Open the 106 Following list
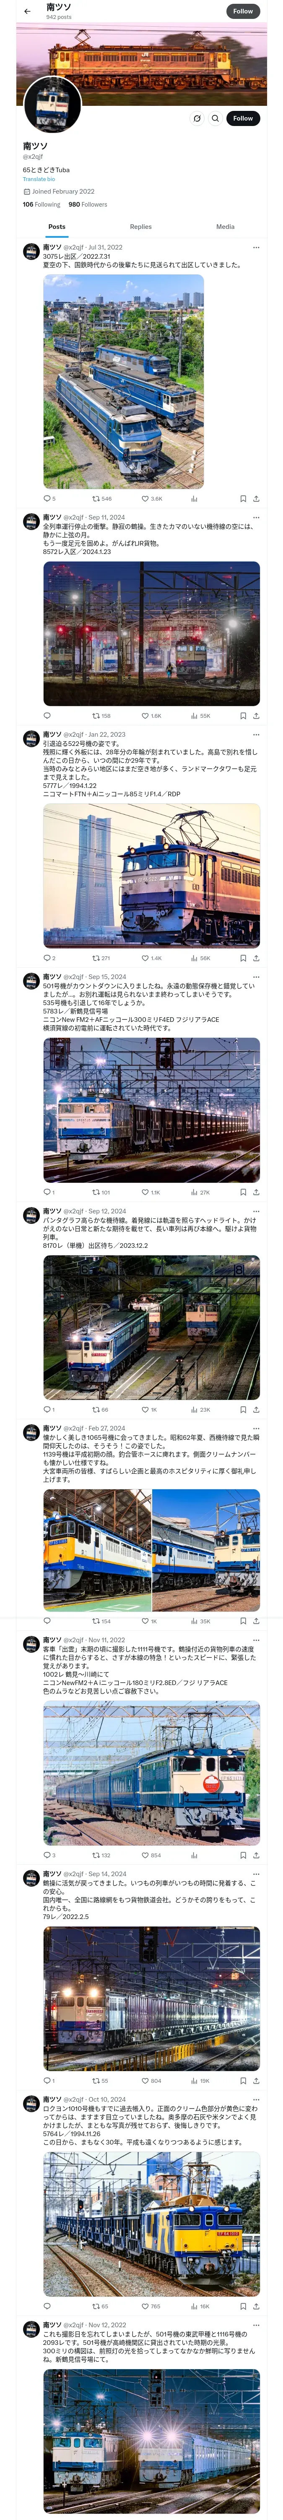The height and width of the screenshot is (2520, 283). coord(41,205)
